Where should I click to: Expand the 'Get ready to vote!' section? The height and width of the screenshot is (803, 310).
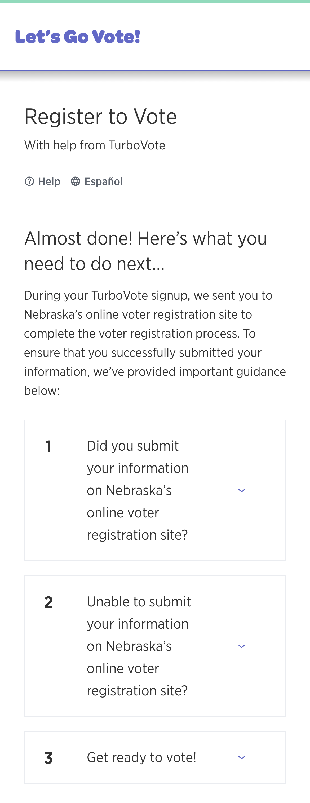242,757
